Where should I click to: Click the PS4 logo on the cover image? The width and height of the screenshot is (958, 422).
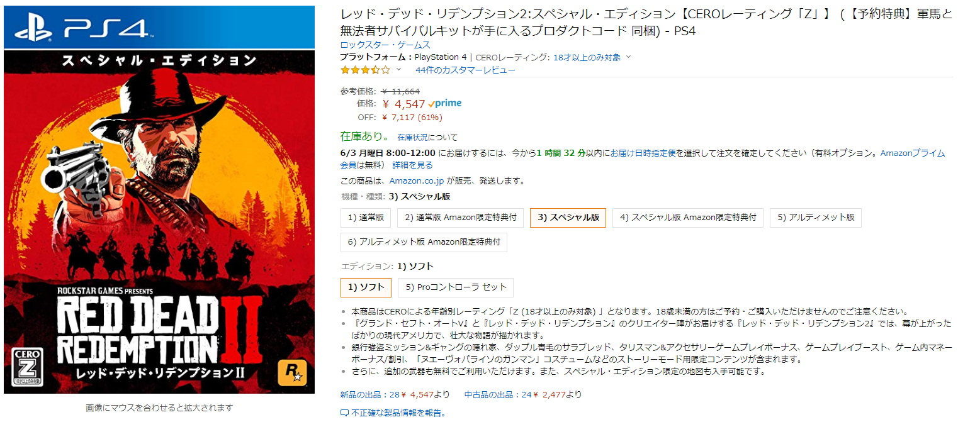(81, 27)
